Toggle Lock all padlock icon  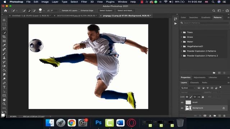[x=203, y=97]
